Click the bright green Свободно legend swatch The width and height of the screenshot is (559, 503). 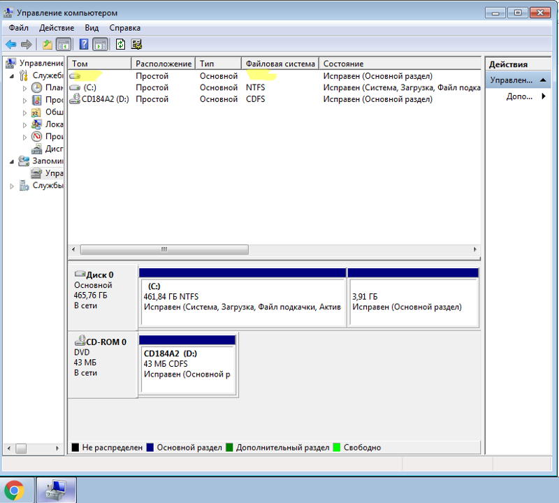(337, 447)
